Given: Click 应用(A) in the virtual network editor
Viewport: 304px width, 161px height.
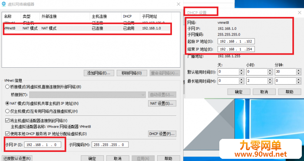Looking at the screenshot, I should [x=143, y=158].
